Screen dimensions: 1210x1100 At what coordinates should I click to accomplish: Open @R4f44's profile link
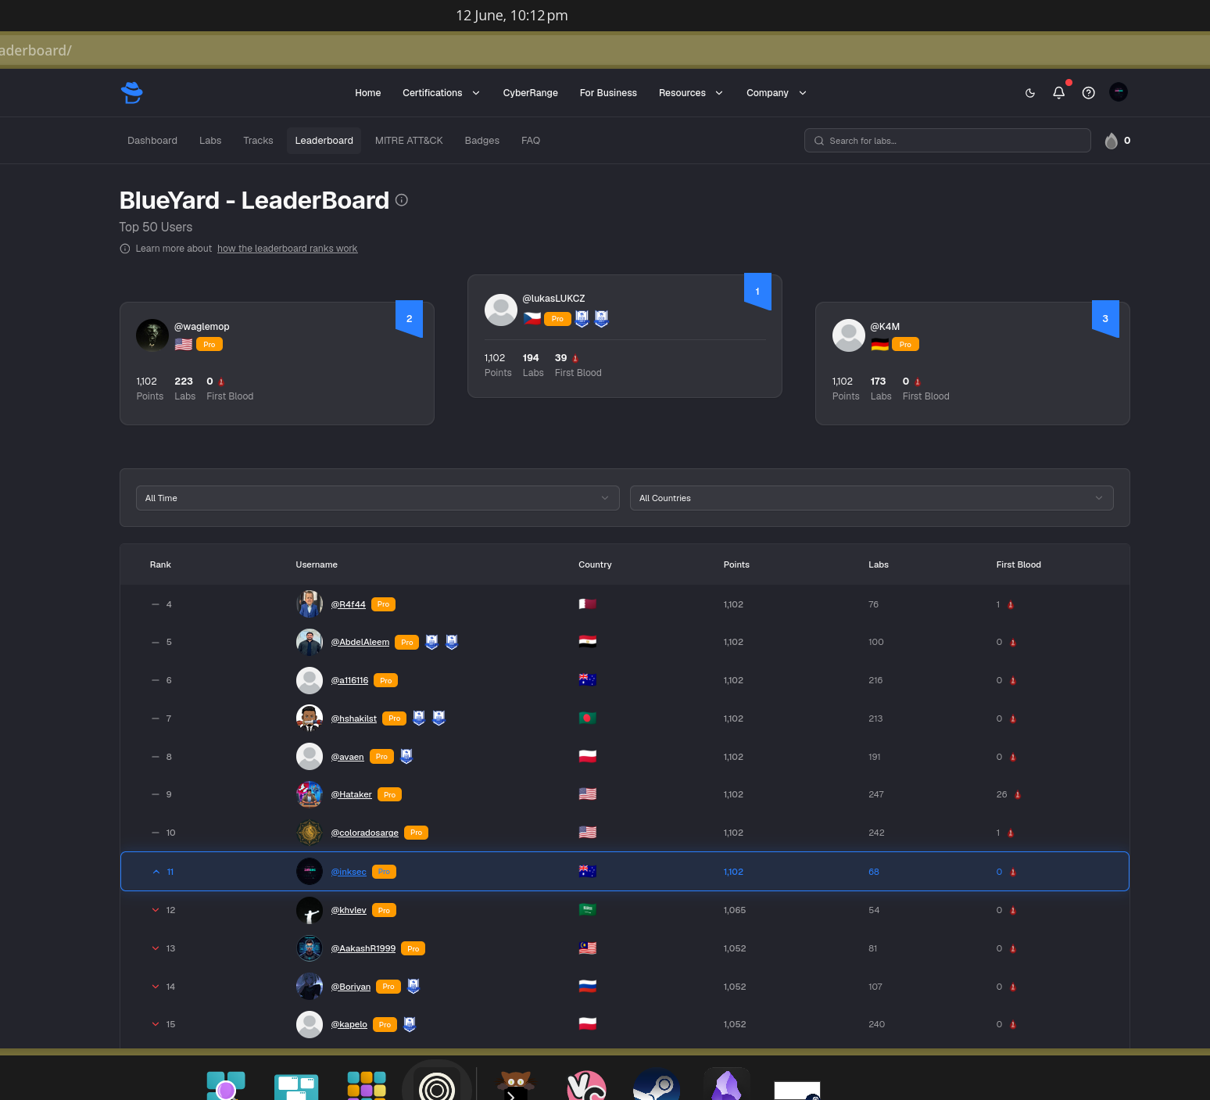click(348, 604)
